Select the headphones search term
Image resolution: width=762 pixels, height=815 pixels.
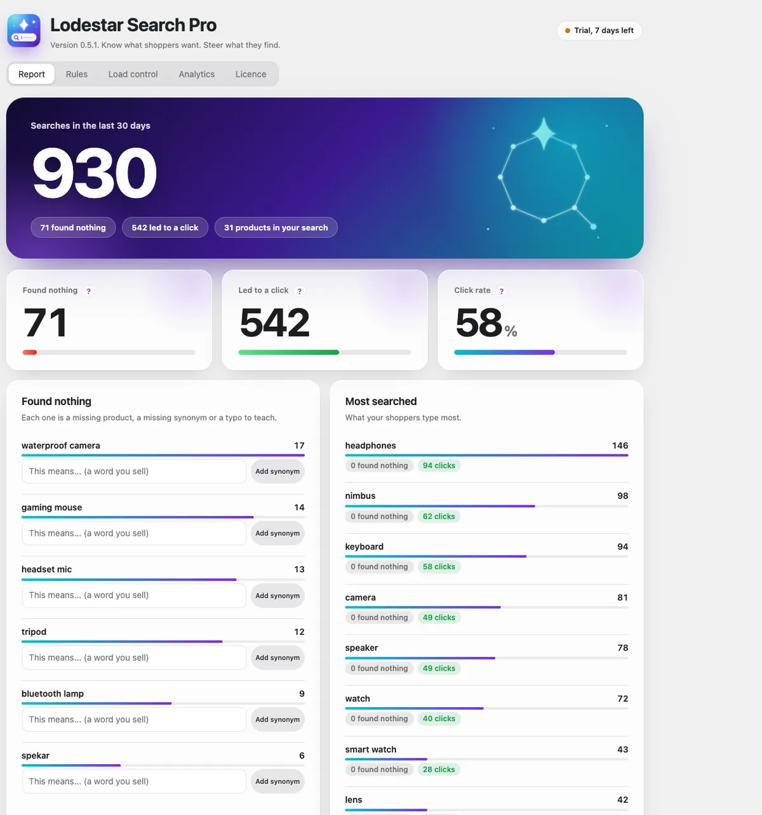point(370,446)
